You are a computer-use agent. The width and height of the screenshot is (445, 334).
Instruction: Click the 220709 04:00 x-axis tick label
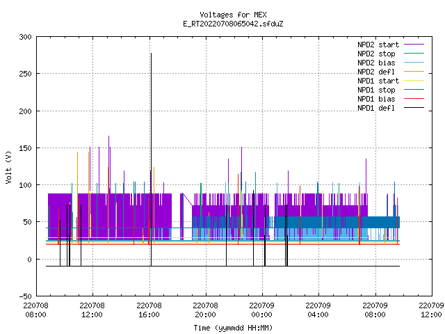318,310
